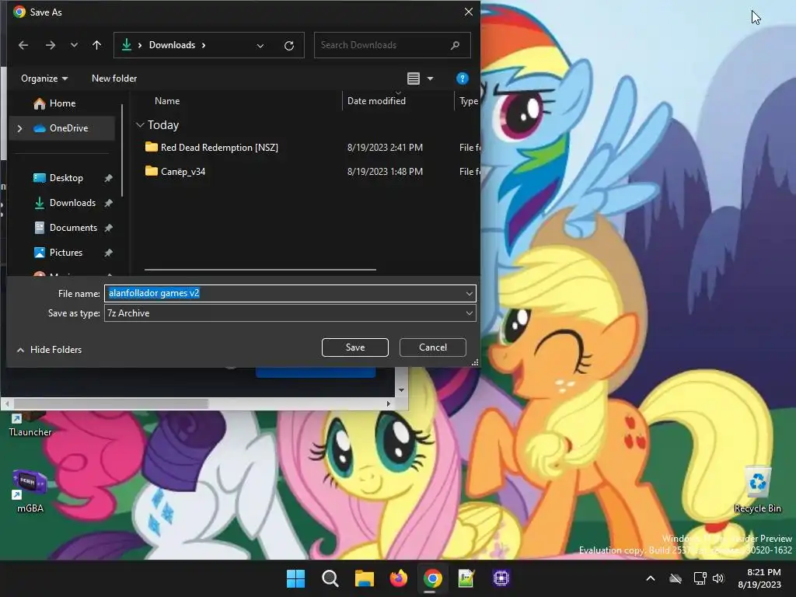
Task: Click the Downloads breadcrumb in address bar
Action: 172,45
